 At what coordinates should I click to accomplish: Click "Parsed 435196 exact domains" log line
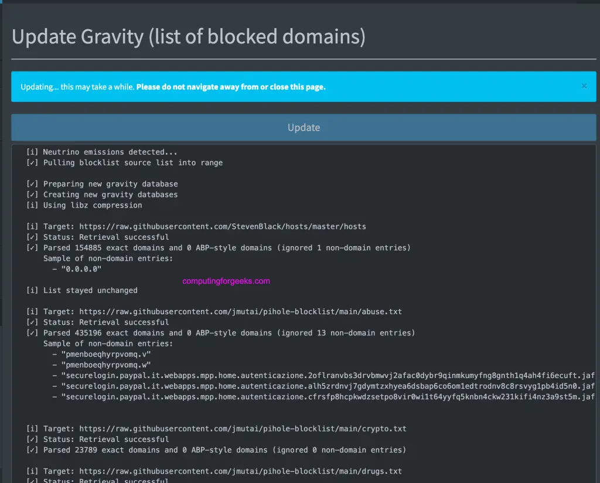coord(220,333)
